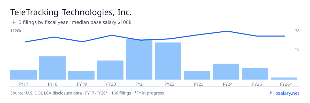Image resolution: width=310 pixels, height=103 pixels.
Task: Select the tallest bar for FY21
Action: tap(139, 59)
